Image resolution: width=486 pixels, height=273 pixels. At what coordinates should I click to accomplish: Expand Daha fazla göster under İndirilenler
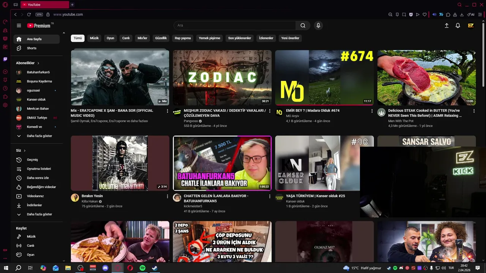tap(36, 214)
